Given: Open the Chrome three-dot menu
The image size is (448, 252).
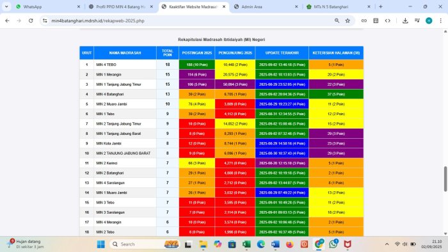Looking at the screenshot, I should pos(440,20).
